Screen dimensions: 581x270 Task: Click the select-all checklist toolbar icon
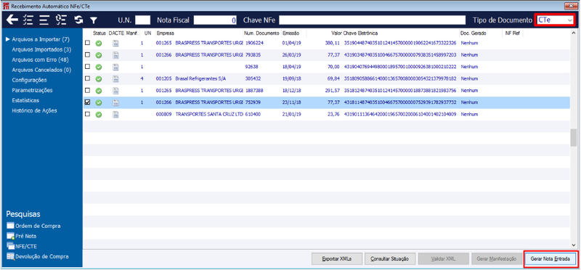(x=28, y=20)
